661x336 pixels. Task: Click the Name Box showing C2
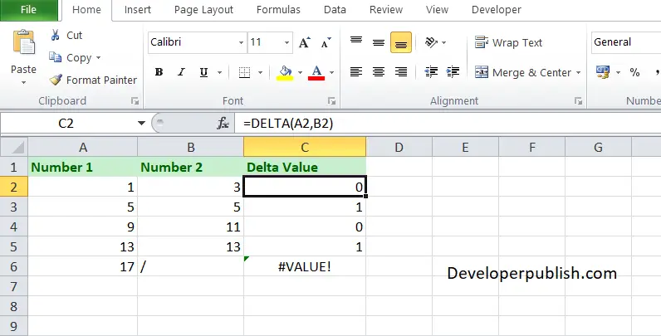66,124
